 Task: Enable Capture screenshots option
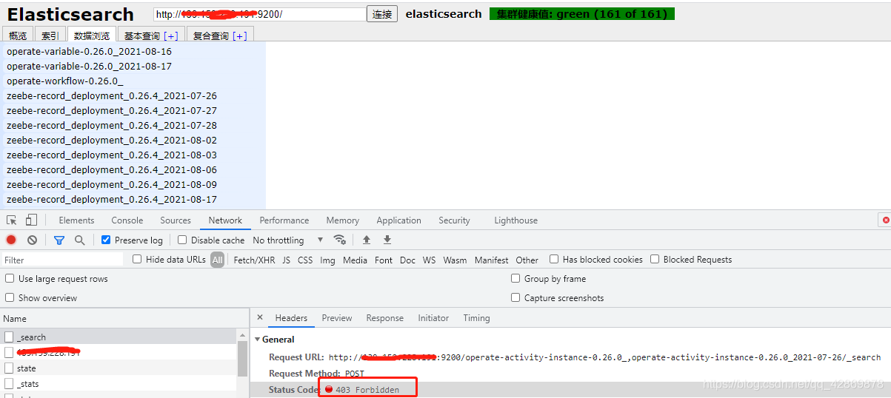[x=515, y=297]
